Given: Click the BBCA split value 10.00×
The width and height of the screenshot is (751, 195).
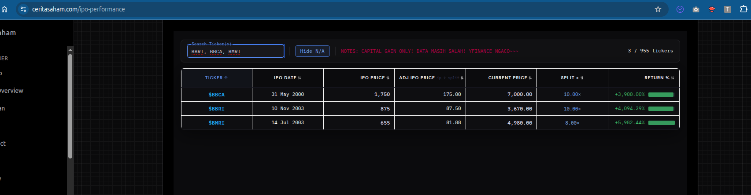Looking at the screenshot, I should 572,95.
